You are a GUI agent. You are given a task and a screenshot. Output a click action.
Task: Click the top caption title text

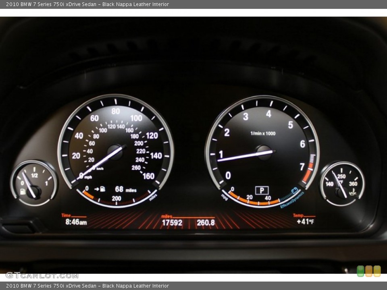point(87,4)
